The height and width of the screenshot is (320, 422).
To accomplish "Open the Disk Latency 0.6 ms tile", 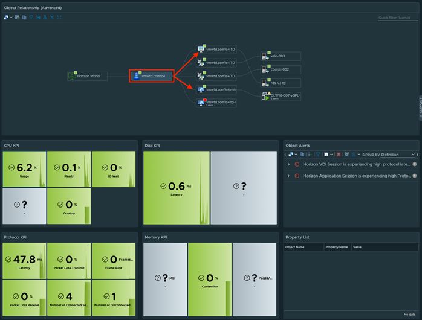I will (x=177, y=188).
